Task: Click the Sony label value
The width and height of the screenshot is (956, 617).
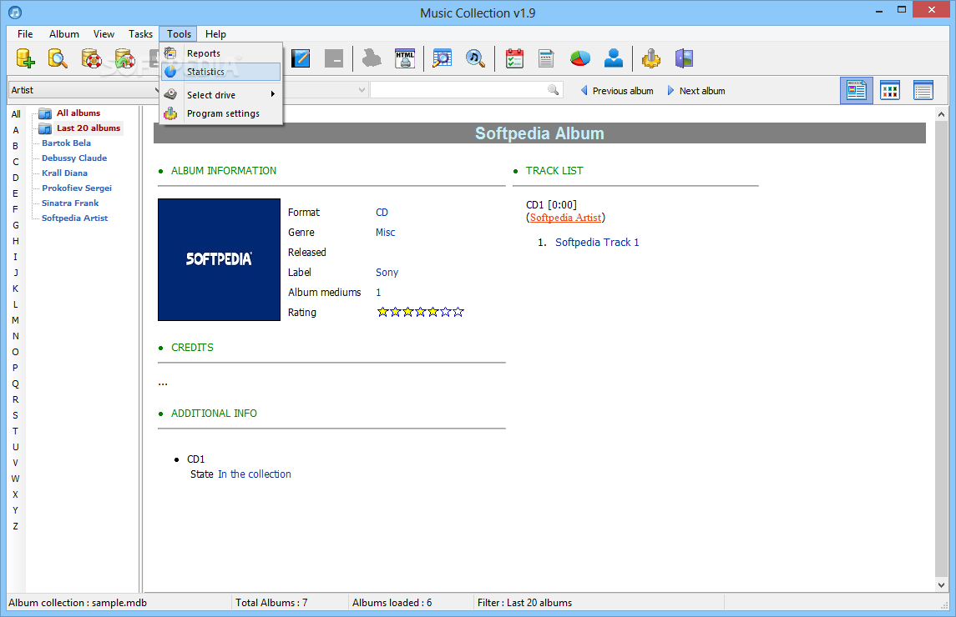Action: click(x=387, y=273)
